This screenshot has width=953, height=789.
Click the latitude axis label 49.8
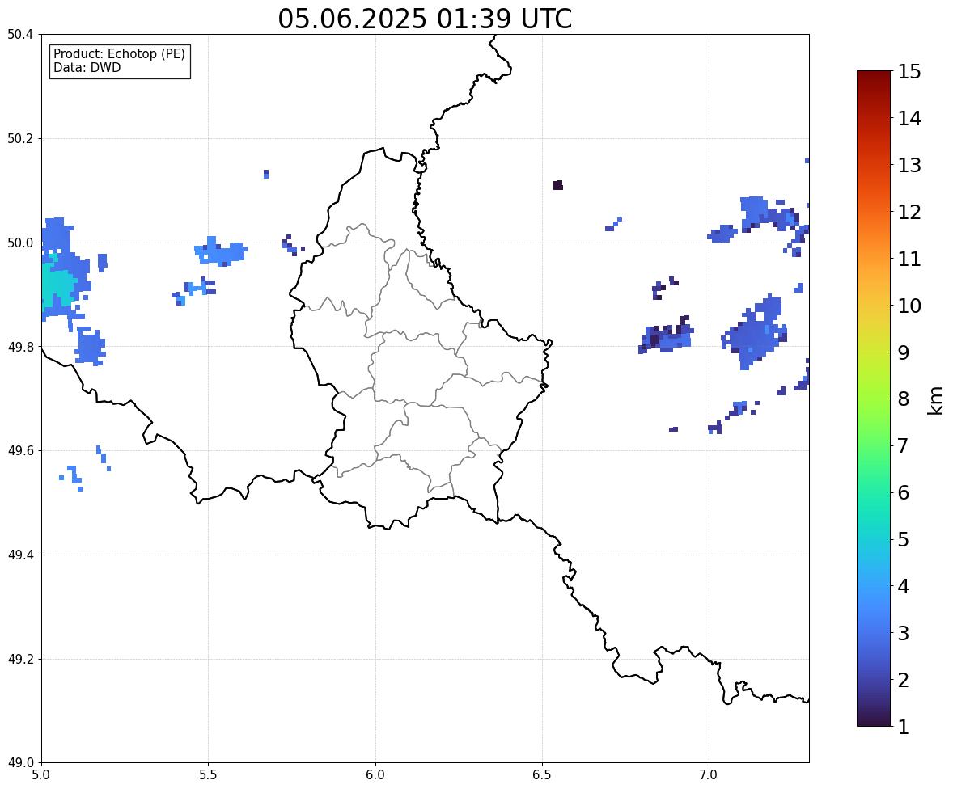click(x=19, y=347)
